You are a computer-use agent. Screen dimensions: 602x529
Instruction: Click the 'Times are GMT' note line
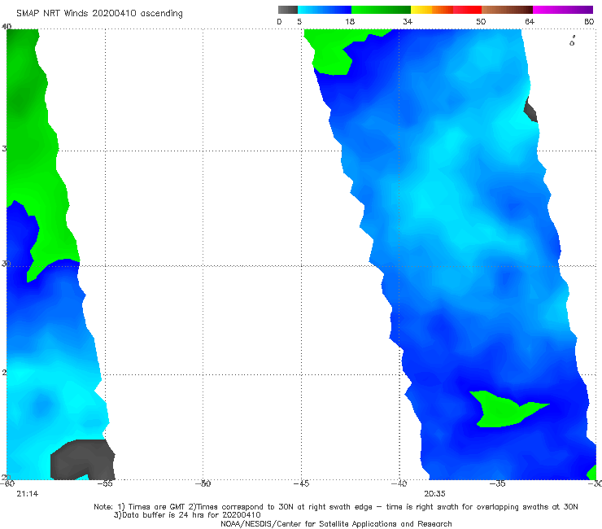[x=336, y=507]
